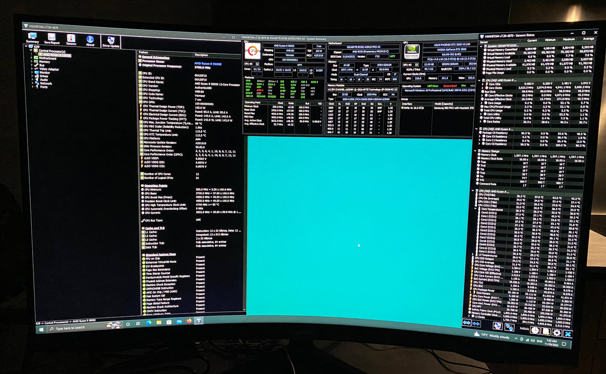The width and height of the screenshot is (606, 374).
Task: Open Sensors from the HWiNFO toolbar
Action: click(71, 40)
